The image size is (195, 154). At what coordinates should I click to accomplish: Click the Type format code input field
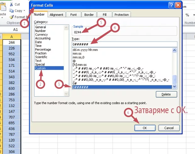click(124, 44)
